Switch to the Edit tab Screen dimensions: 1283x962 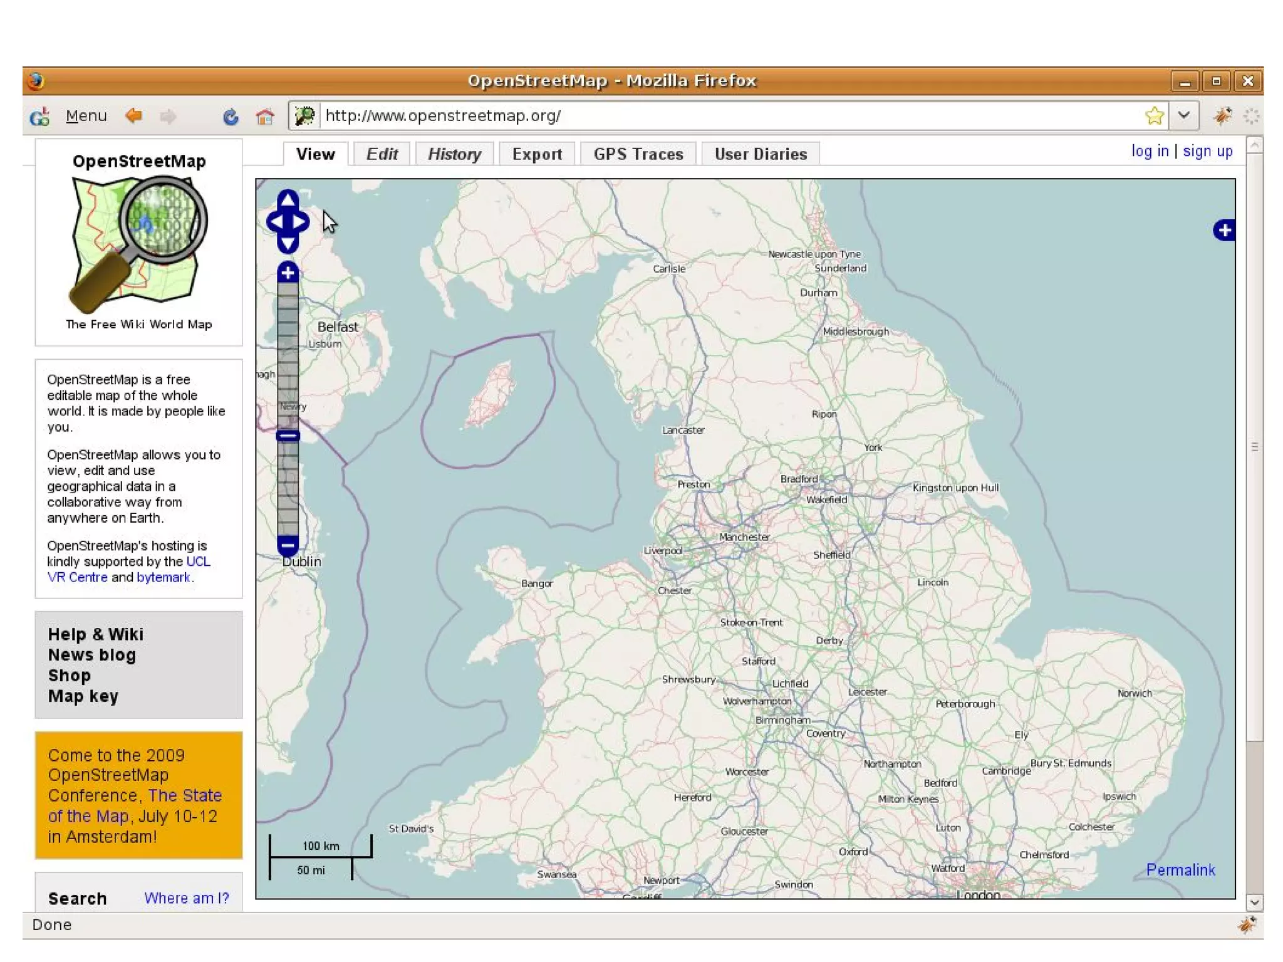pos(382,154)
